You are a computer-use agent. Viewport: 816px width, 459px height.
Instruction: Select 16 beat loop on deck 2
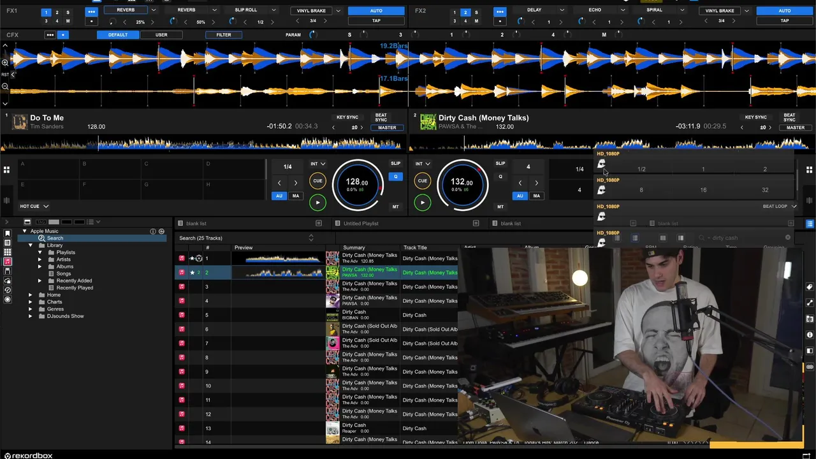point(703,190)
